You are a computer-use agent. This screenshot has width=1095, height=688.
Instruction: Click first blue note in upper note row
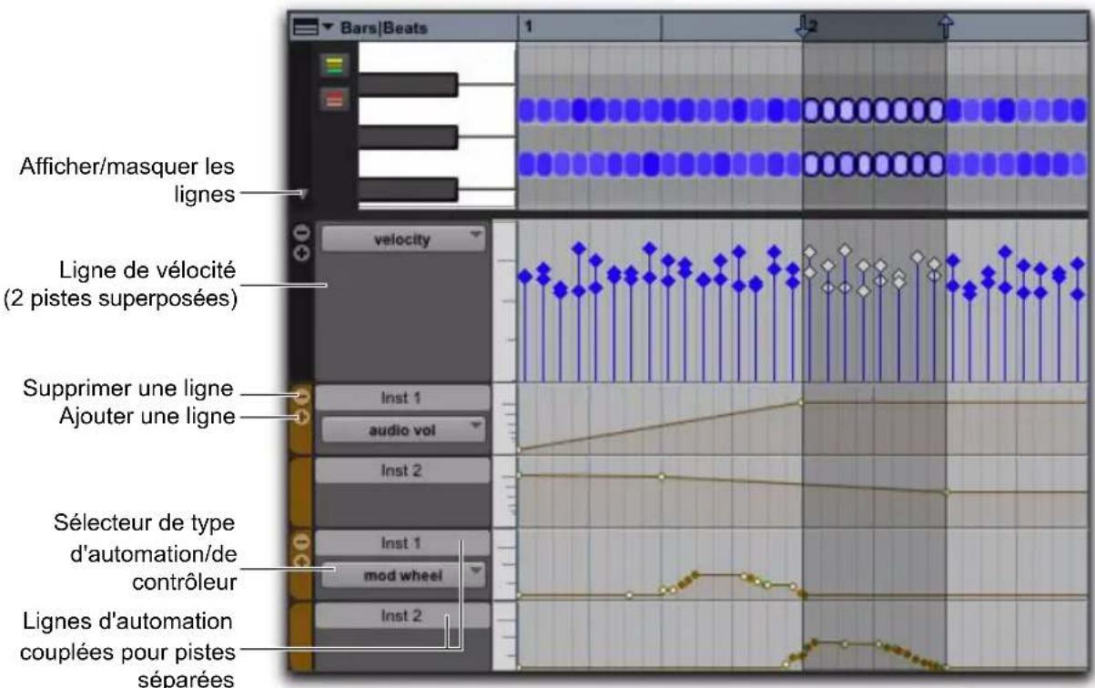click(527, 110)
